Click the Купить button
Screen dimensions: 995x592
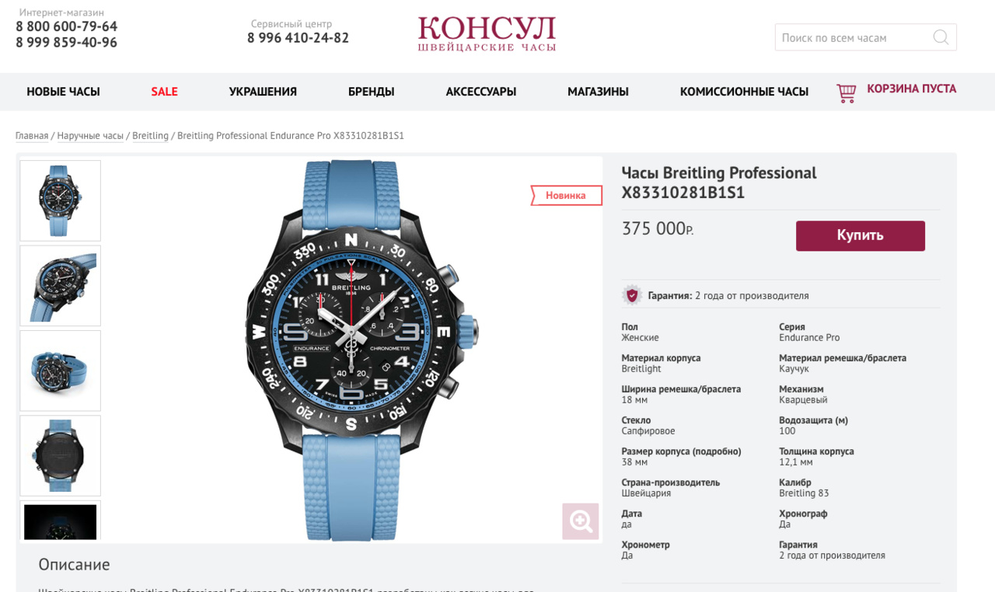tap(861, 235)
